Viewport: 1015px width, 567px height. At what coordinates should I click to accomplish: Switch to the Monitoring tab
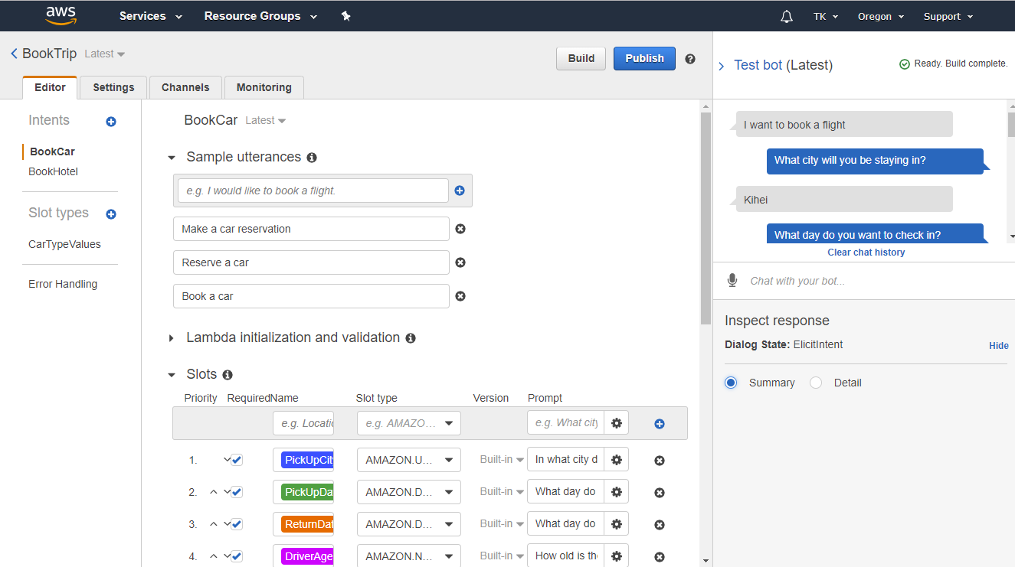(x=264, y=87)
